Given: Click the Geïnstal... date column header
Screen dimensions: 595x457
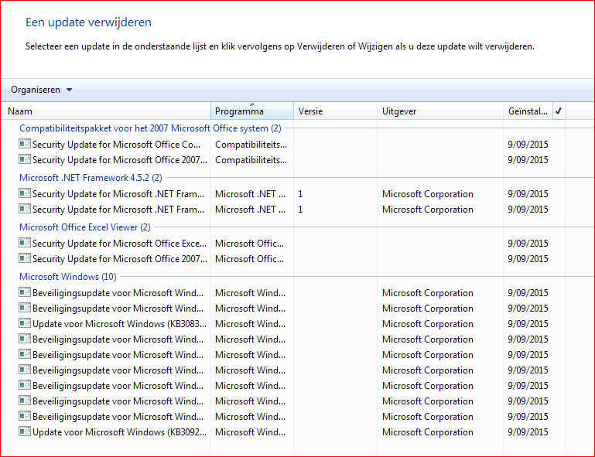Looking at the screenshot, I should [528, 111].
